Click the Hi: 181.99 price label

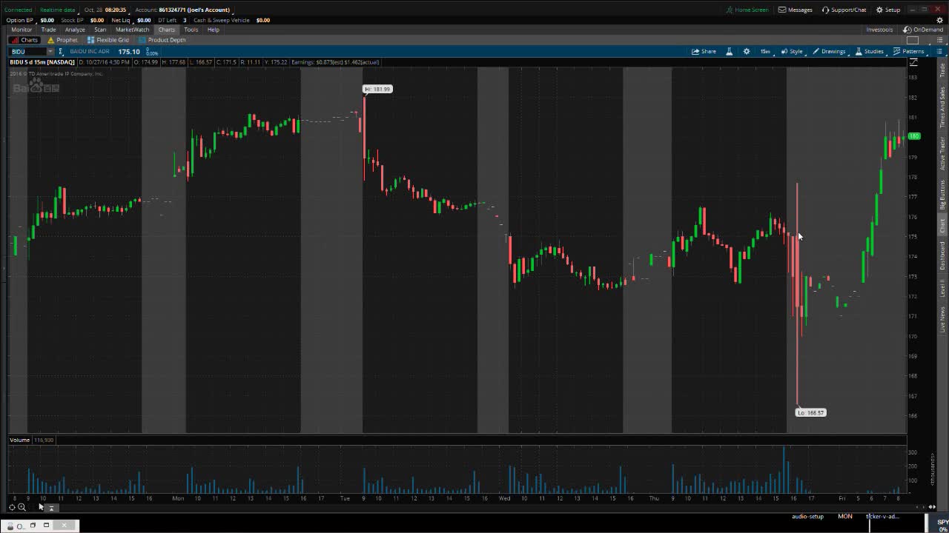coord(377,89)
